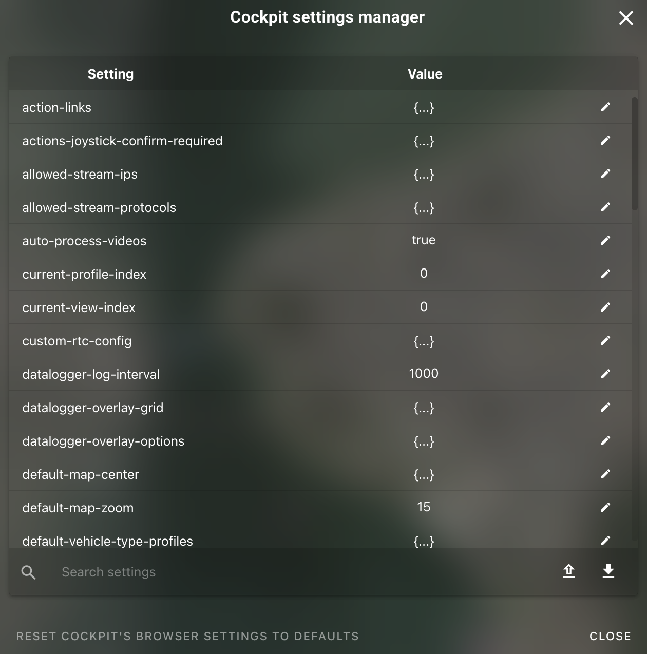The width and height of the screenshot is (647, 654).
Task: Expand the default-map-center value object
Action: [x=424, y=474]
